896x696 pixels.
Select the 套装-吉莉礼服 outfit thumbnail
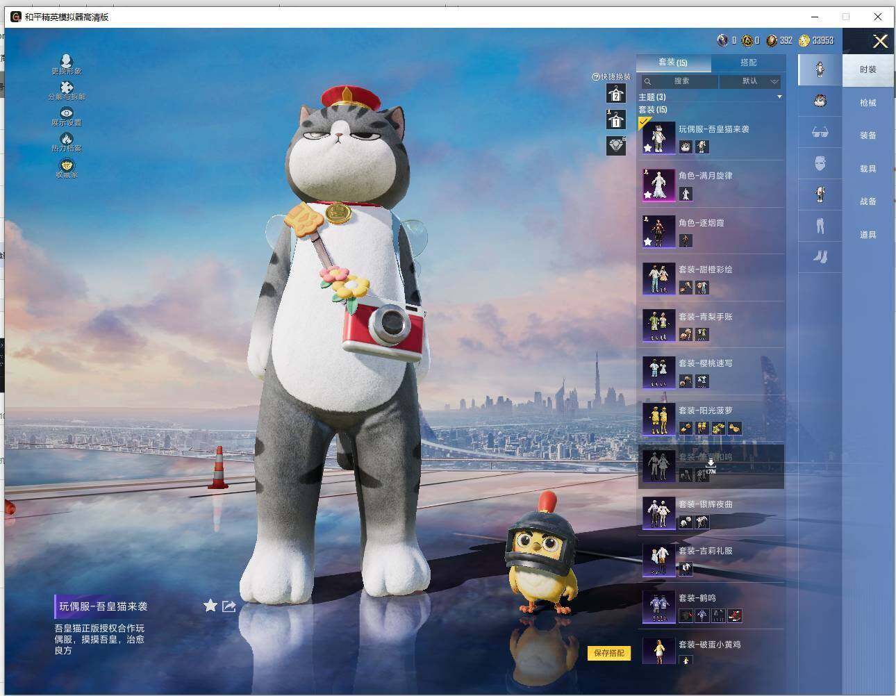click(x=658, y=560)
